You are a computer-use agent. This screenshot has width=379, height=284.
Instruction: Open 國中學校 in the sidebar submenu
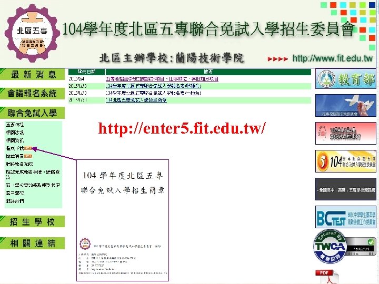coord(15,193)
